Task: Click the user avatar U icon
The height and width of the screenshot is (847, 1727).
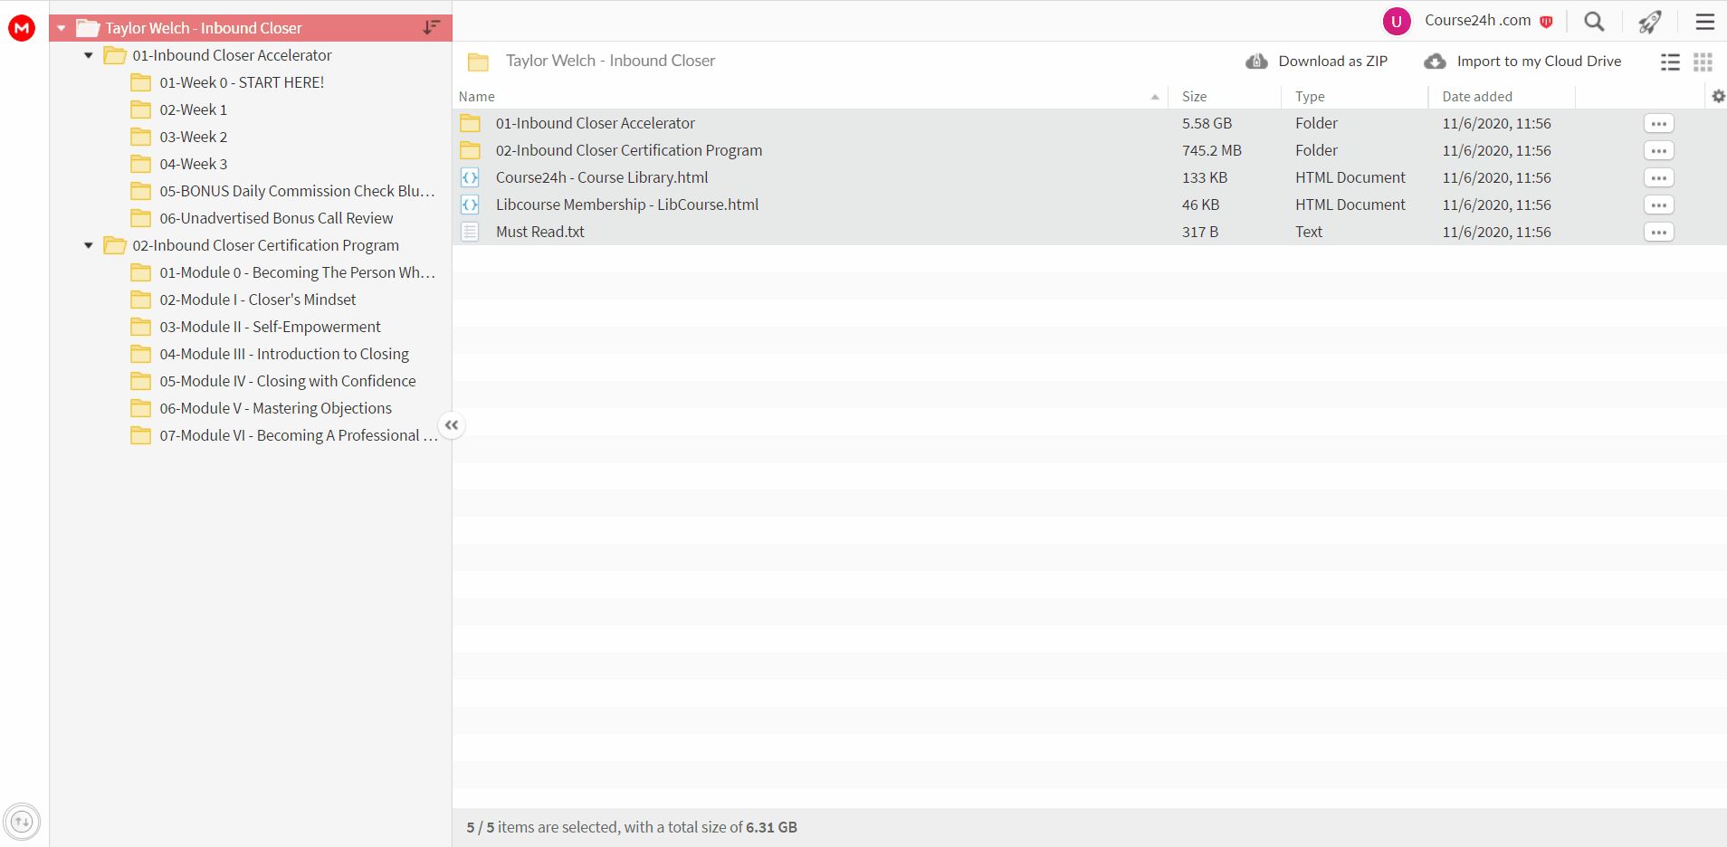Action: point(1397,21)
